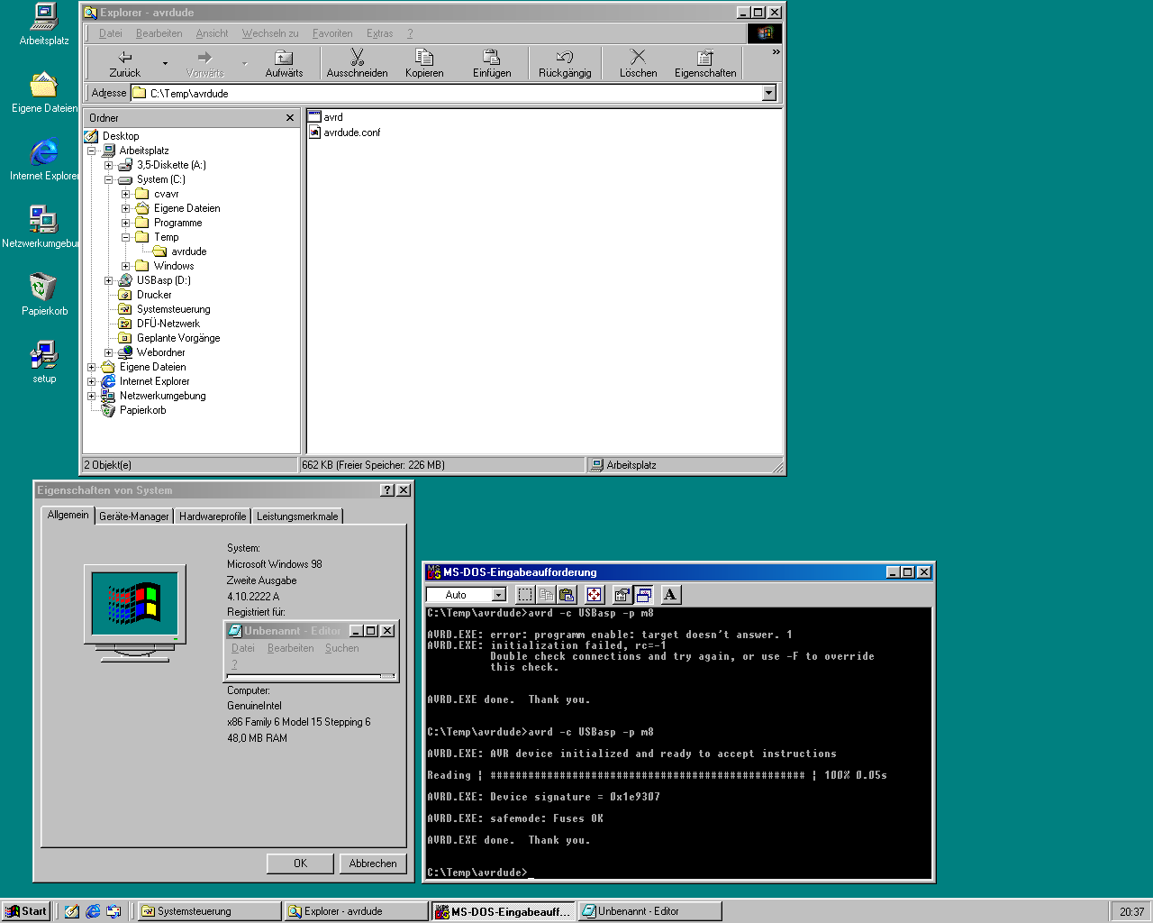Click the Font 'A' icon in DOS toolbar

[670, 595]
